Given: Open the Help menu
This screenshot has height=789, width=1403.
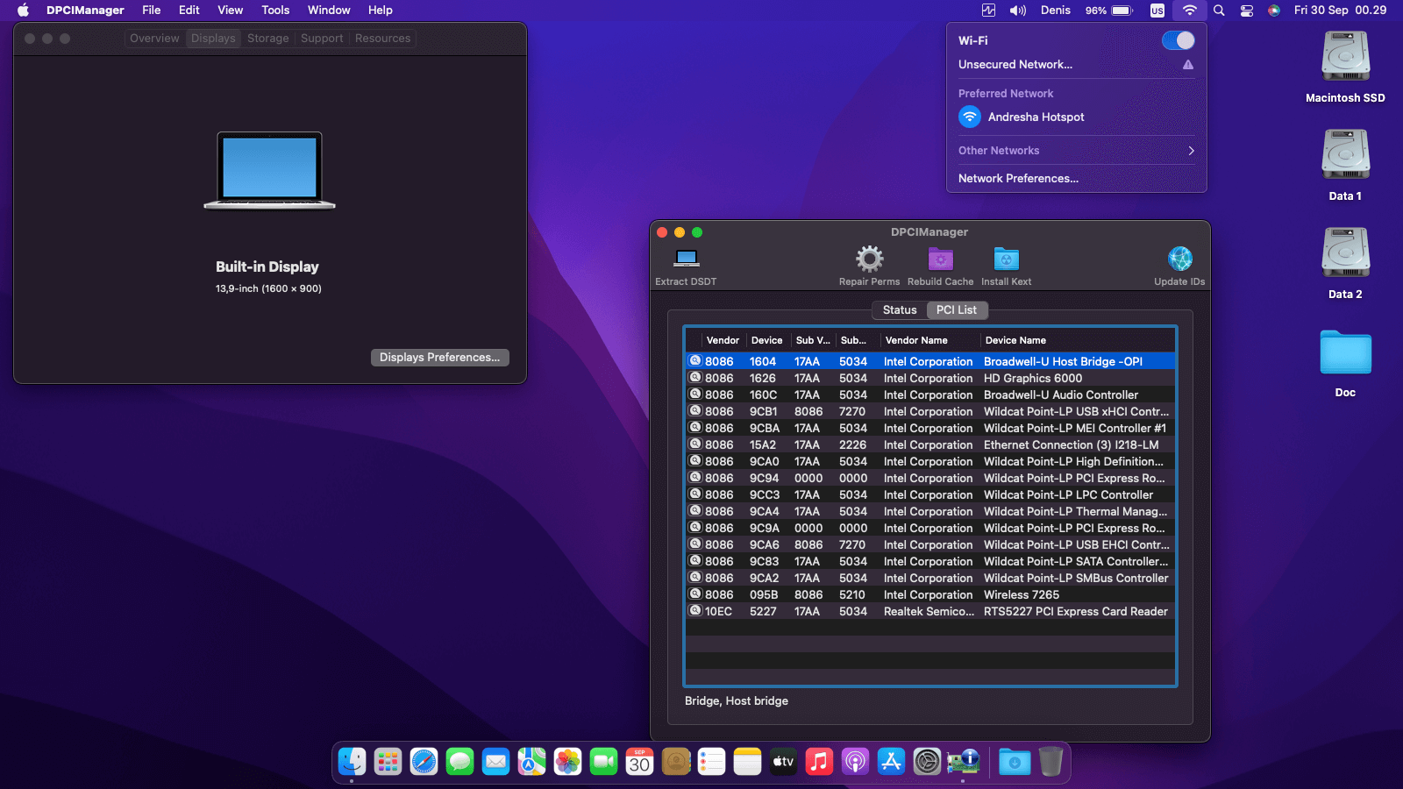Looking at the screenshot, I should [381, 11].
